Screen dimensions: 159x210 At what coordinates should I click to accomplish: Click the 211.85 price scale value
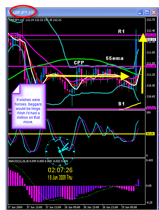(151, 52)
